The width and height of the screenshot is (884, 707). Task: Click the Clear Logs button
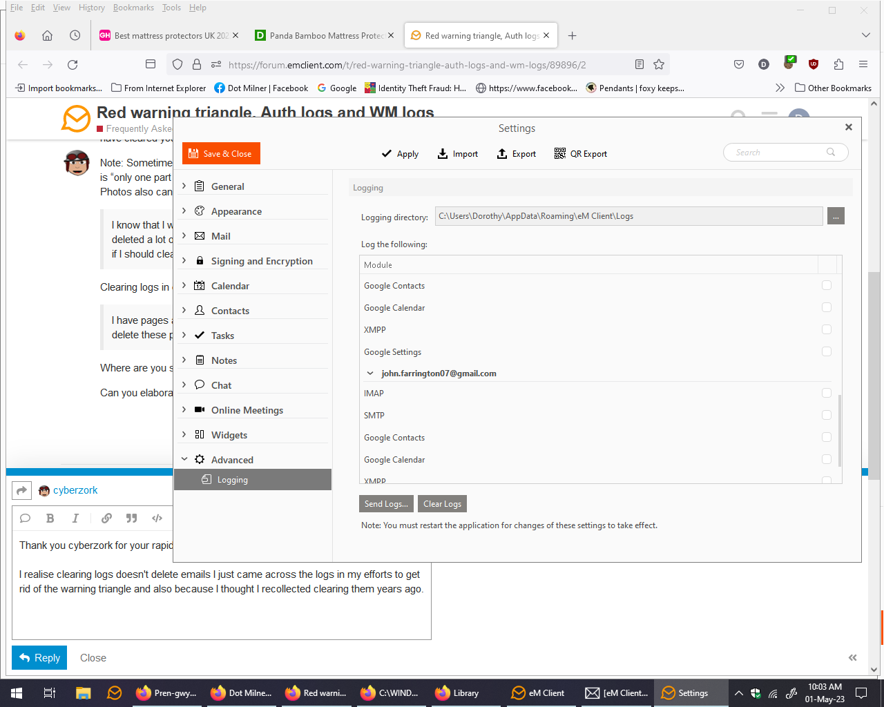pos(441,503)
